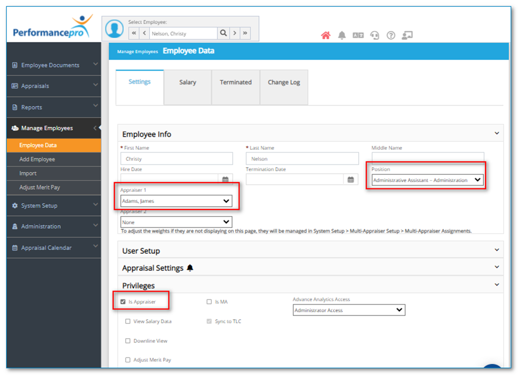Open the training/presentation icon in the header

coord(407,35)
